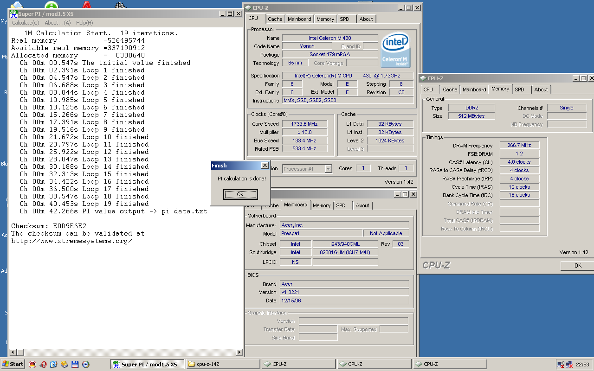Click motherboard model Prespa1 field
Screen dimensions: 594x371
[x=321, y=234]
